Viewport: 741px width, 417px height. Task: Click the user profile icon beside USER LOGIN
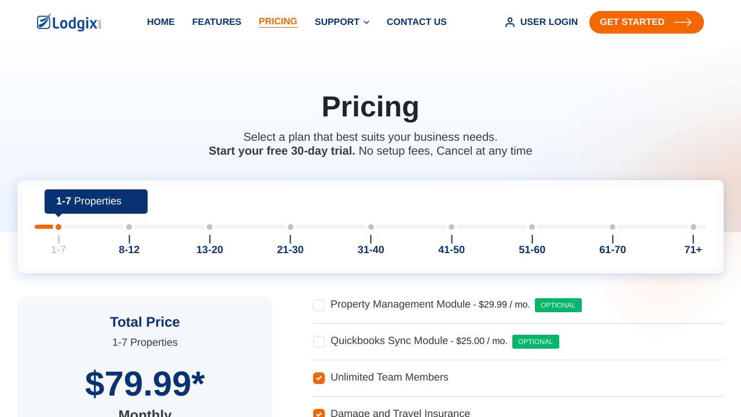pos(510,22)
